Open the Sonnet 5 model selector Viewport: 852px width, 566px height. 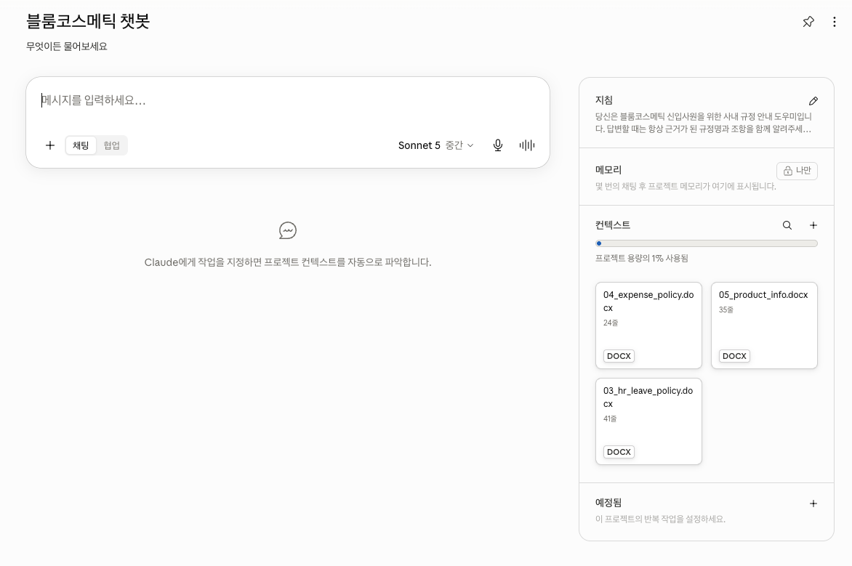(x=435, y=145)
